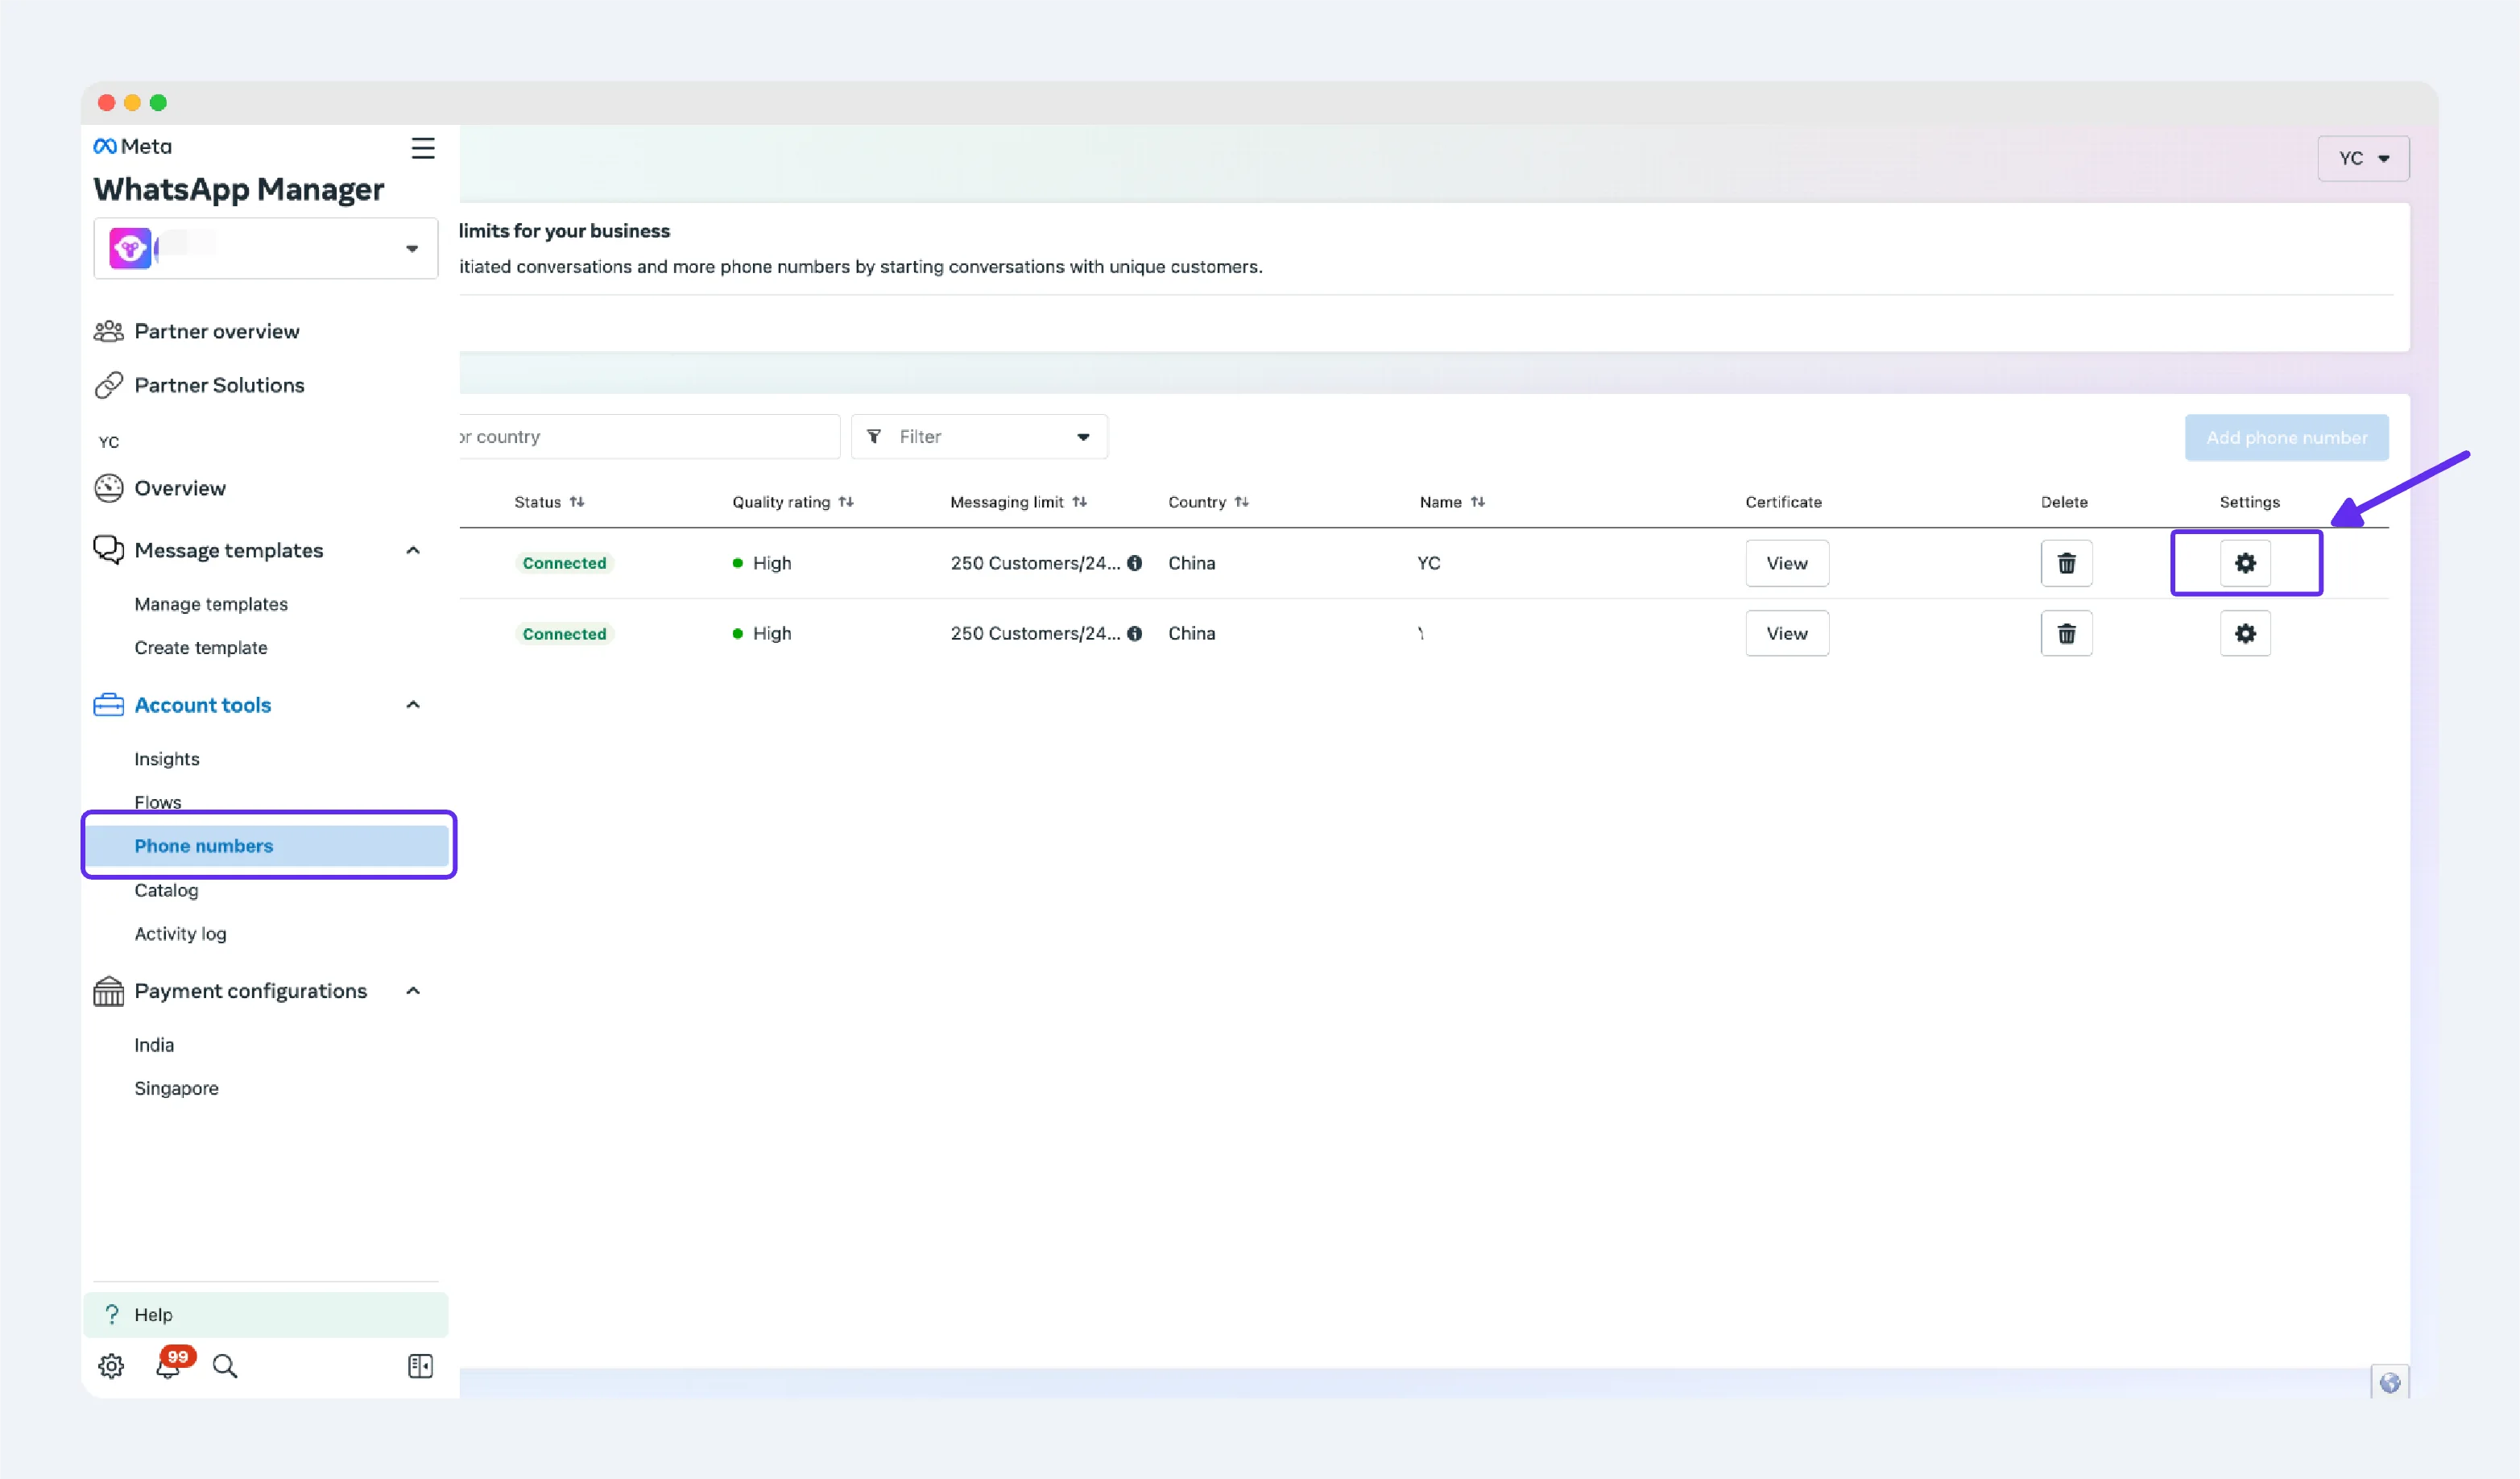The width and height of the screenshot is (2520, 1479).
Task: Go to Partner overview
Action: 197,331
